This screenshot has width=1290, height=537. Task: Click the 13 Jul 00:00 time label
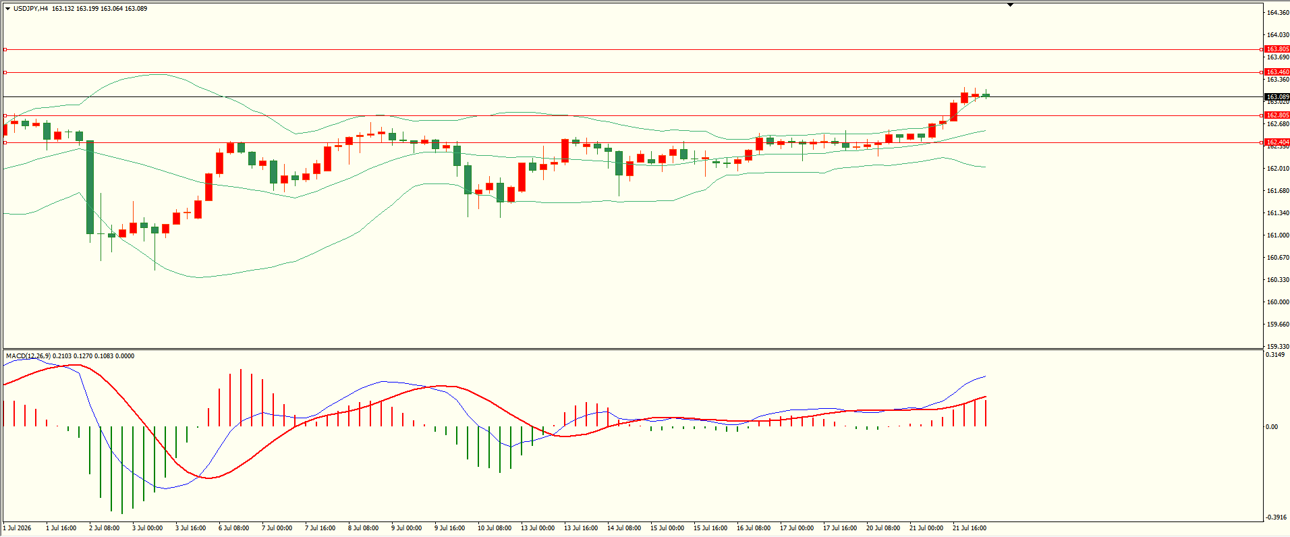(x=537, y=528)
